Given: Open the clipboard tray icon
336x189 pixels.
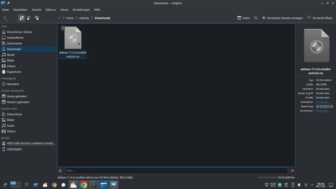Looking at the screenshot, I should (286, 185).
